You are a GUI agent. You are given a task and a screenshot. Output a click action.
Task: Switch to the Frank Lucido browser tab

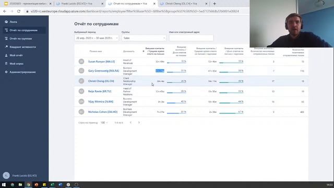80,4
